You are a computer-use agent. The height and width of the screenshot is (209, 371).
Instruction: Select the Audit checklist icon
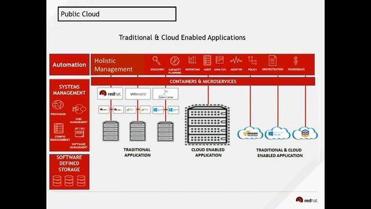click(207, 60)
